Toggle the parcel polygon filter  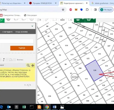click(11, 60)
